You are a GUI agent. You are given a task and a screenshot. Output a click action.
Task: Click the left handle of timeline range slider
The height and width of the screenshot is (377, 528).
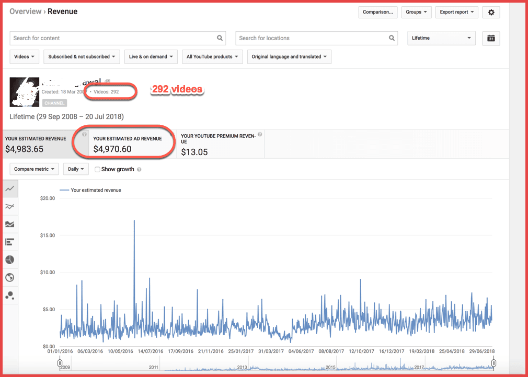(x=60, y=363)
